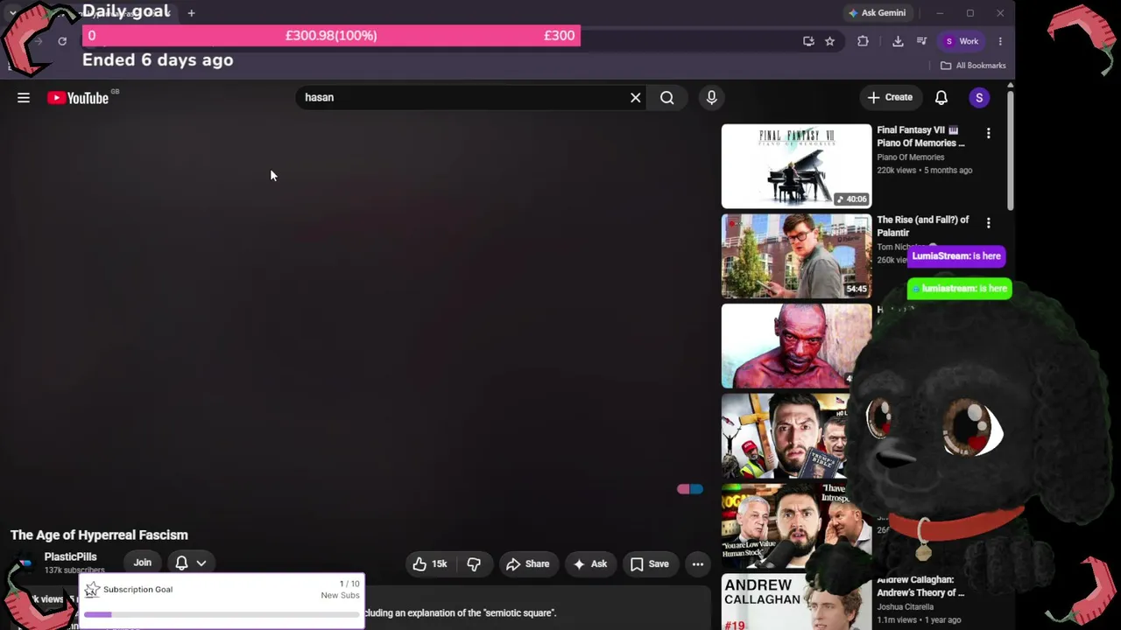Open Chrome extensions puzzle icon
The image size is (1121, 630).
(x=863, y=41)
